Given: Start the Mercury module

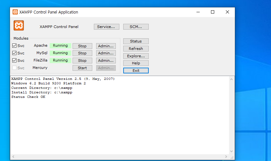Looking at the screenshot, I should click(x=82, y=68).
